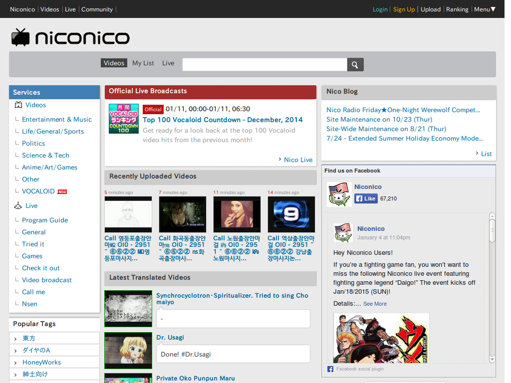Open Niconico in the top navigation bar
Viewport: 511px width, 383px height.
click(22, 9)
